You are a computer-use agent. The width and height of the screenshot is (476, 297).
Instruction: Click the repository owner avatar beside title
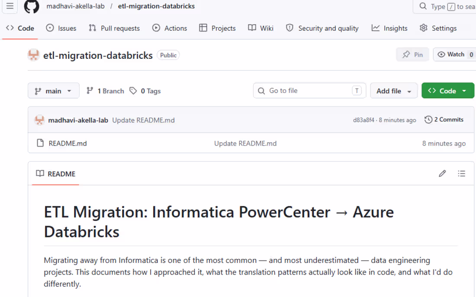pyautogui.click(x=33, y=55)
